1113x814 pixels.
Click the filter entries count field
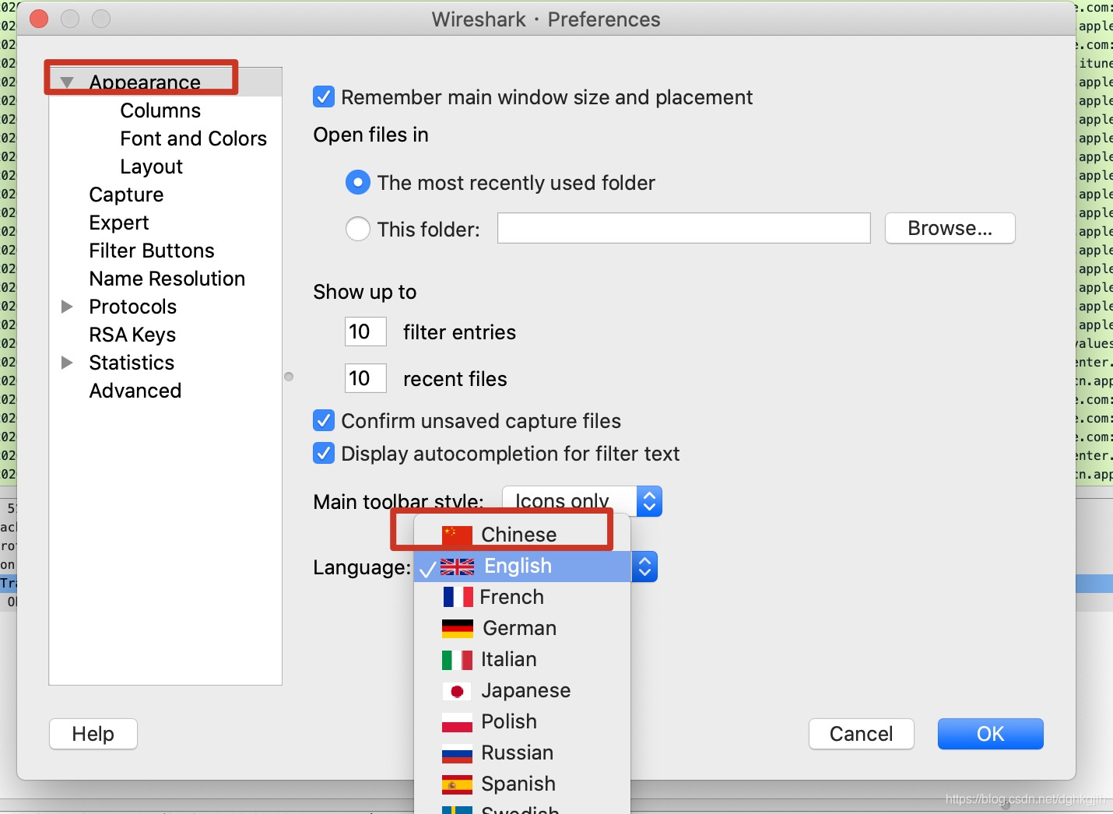365,332
